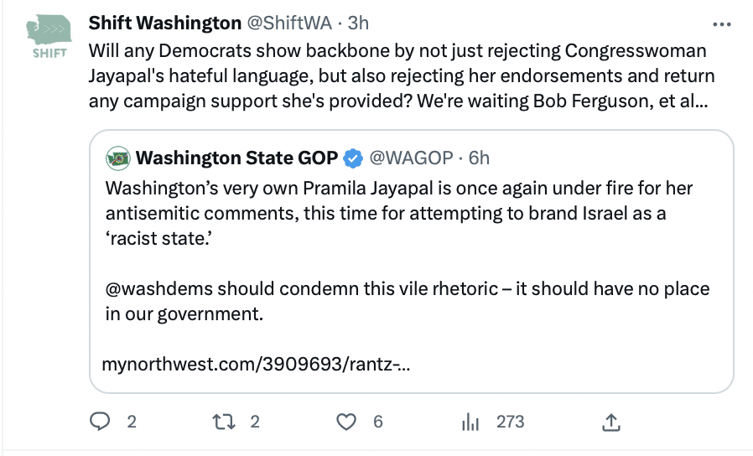Open Washington State GOP avatar icon
Image resolution: width=753 pixels, height=456 pixels.
pyautogui.click(x=117, y=158)
